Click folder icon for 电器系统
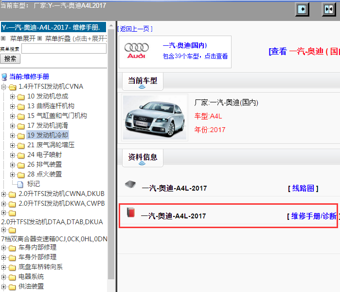 point(12,277)
